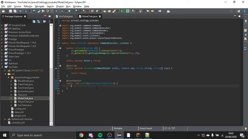Click the New Java Class toolbar icon

[97, 11]
